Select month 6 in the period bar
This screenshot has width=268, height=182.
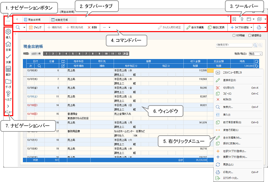tap(79, 54)
